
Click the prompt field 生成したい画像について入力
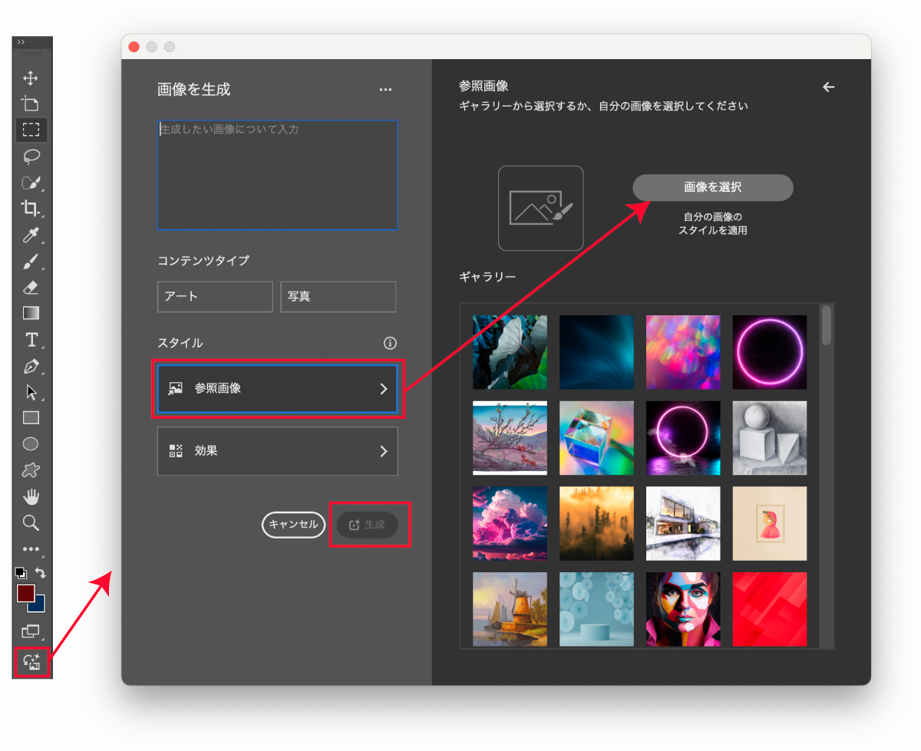tap(278, 175)
